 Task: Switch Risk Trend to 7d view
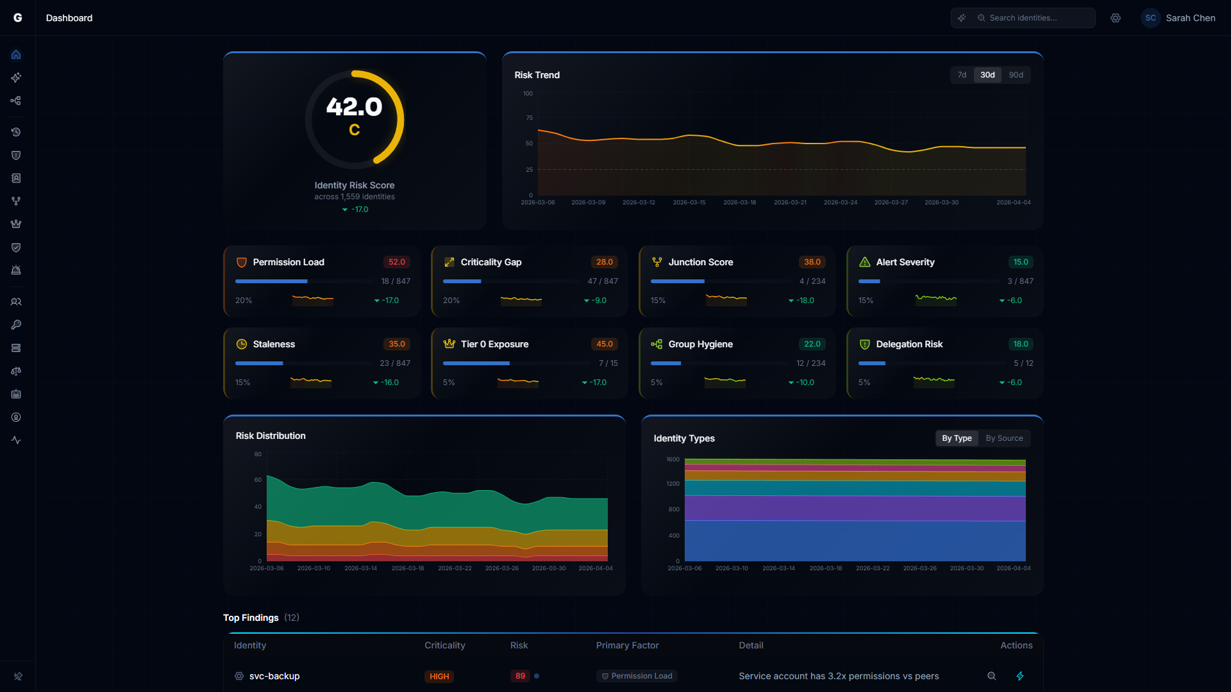(x=961, y=75)
